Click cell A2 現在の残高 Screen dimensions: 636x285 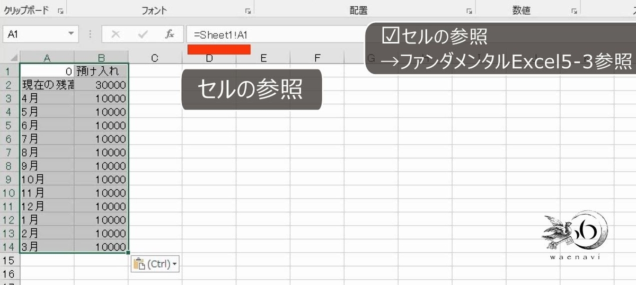click(47, 84)
